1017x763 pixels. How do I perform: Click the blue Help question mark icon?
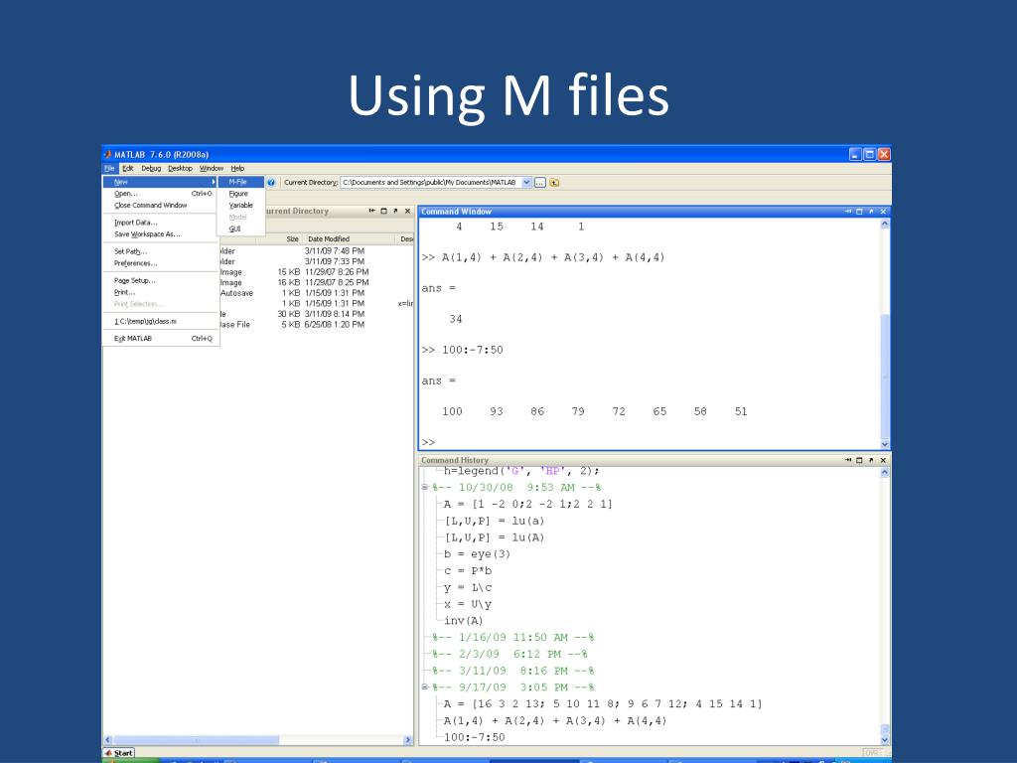pos(271,183)
